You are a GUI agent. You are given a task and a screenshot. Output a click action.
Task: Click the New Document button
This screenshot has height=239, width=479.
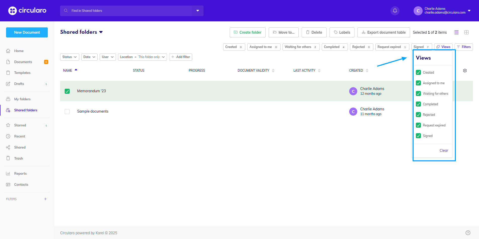(x=27, y=32)
